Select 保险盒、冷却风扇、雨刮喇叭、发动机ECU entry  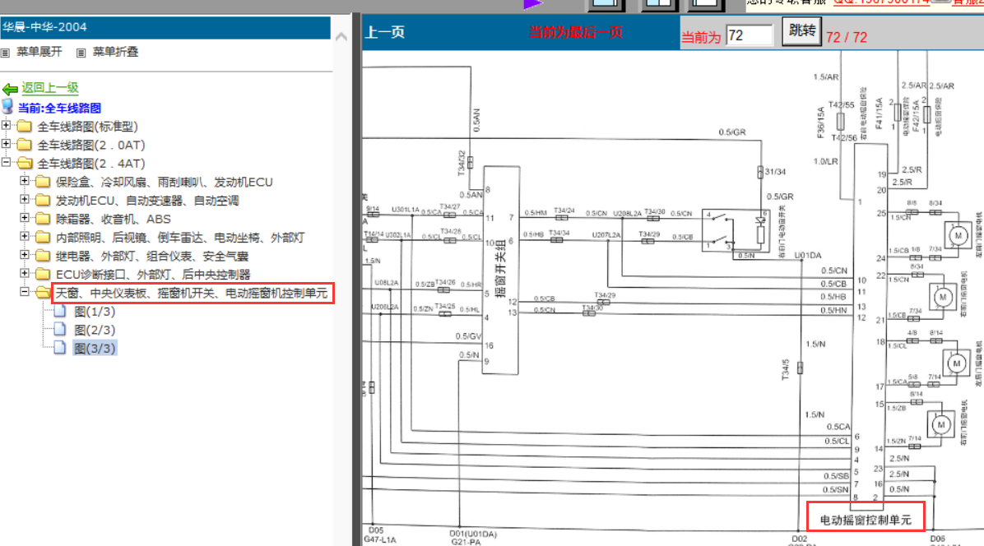pos(164,183)
